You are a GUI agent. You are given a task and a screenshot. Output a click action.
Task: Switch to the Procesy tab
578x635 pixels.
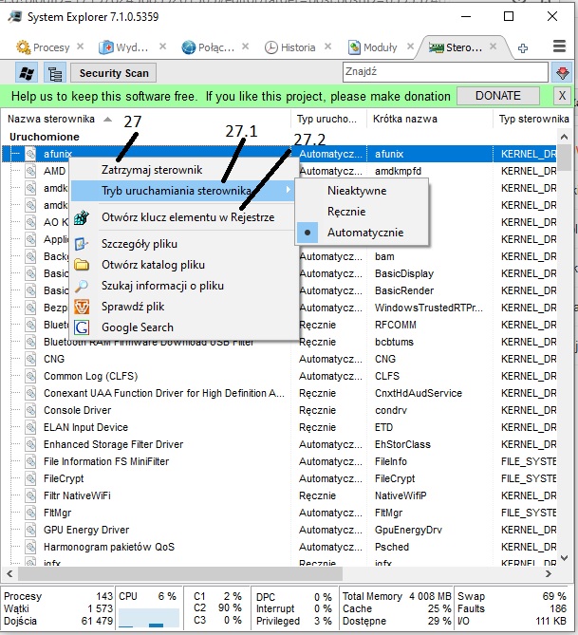point(51,47)
